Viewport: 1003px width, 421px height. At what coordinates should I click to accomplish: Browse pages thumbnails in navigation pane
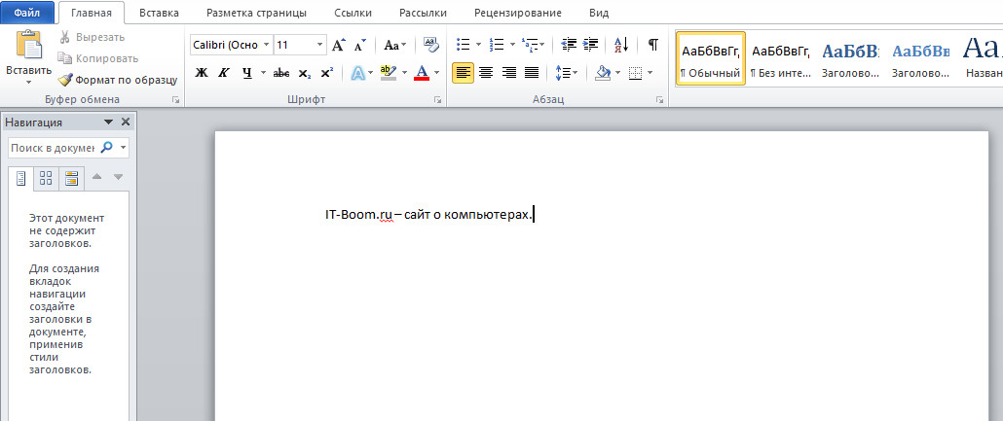coord(46,178)
